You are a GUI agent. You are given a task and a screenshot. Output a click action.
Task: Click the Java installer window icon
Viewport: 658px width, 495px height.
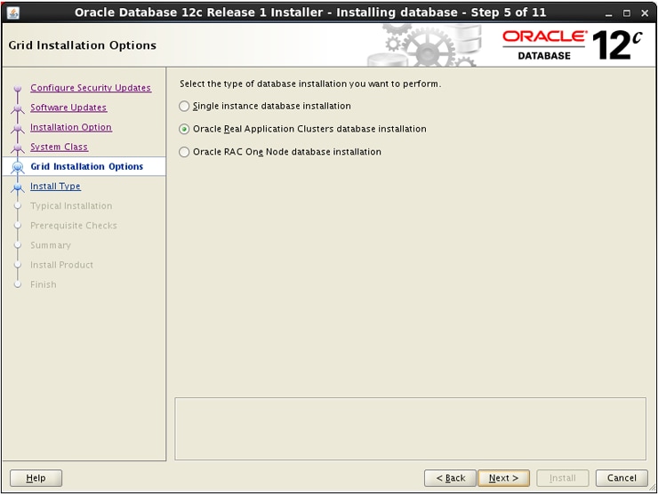[13, 12]
